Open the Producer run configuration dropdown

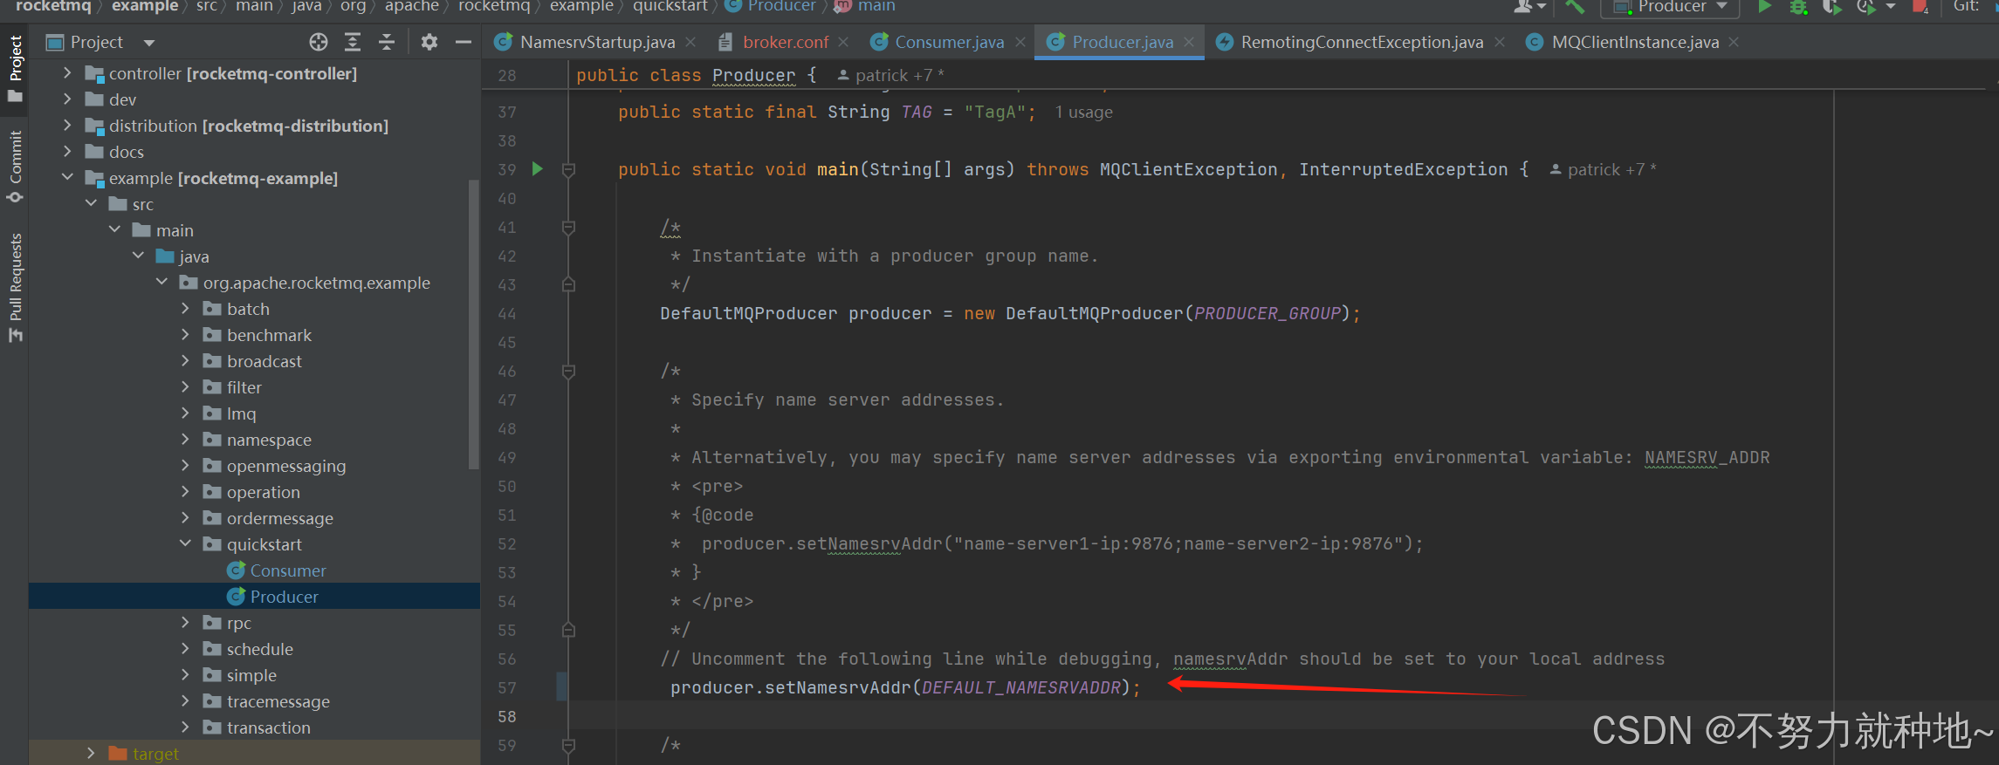click(x=1669, y=7)
